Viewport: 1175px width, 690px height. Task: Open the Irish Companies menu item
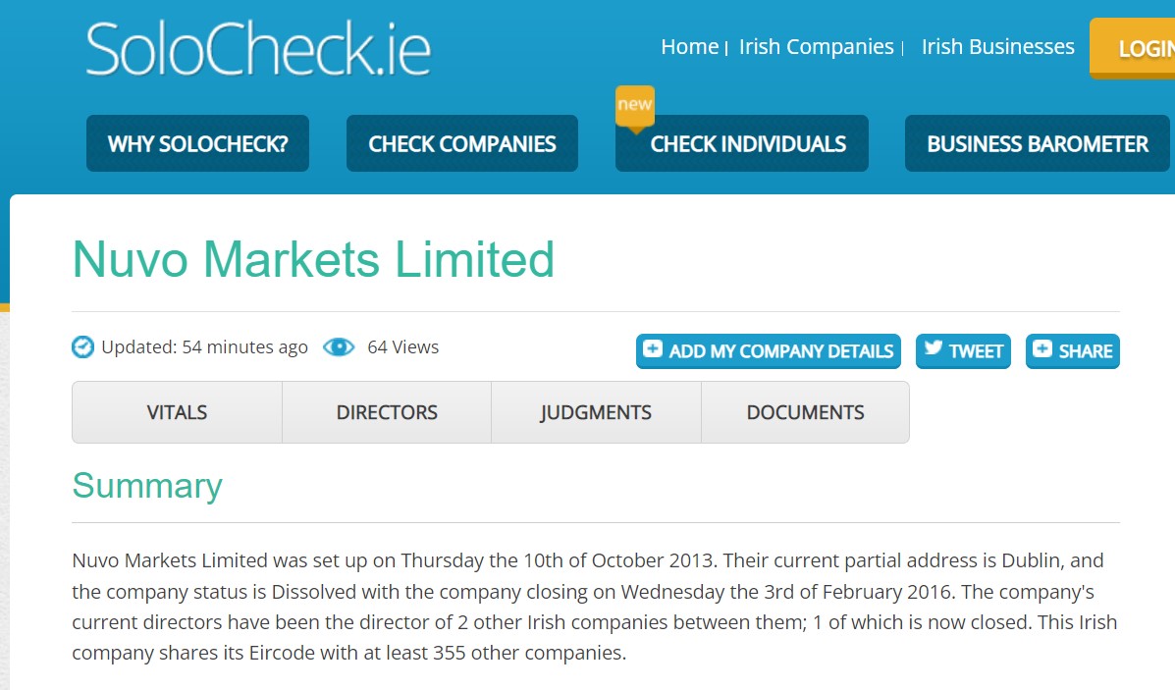[x=817, y=46]
